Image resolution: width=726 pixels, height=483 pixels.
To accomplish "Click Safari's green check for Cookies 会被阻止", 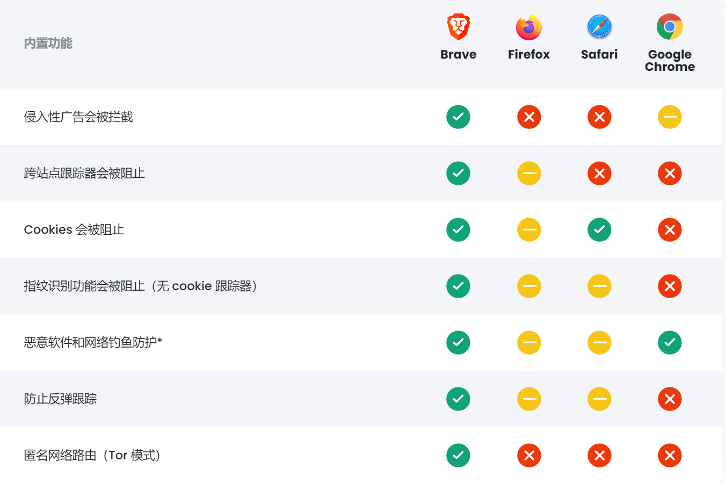I will point(599,230).
